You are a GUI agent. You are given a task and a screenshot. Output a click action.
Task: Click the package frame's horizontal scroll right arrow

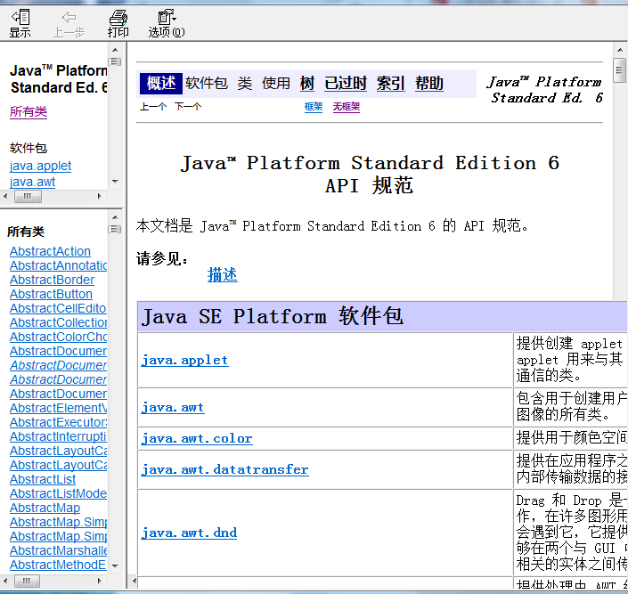(x=100, y=196)
